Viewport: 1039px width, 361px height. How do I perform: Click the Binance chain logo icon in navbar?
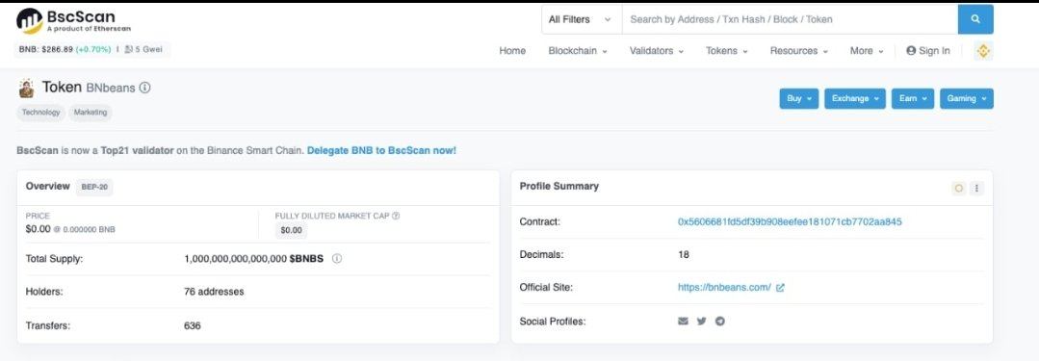point(983,50)
